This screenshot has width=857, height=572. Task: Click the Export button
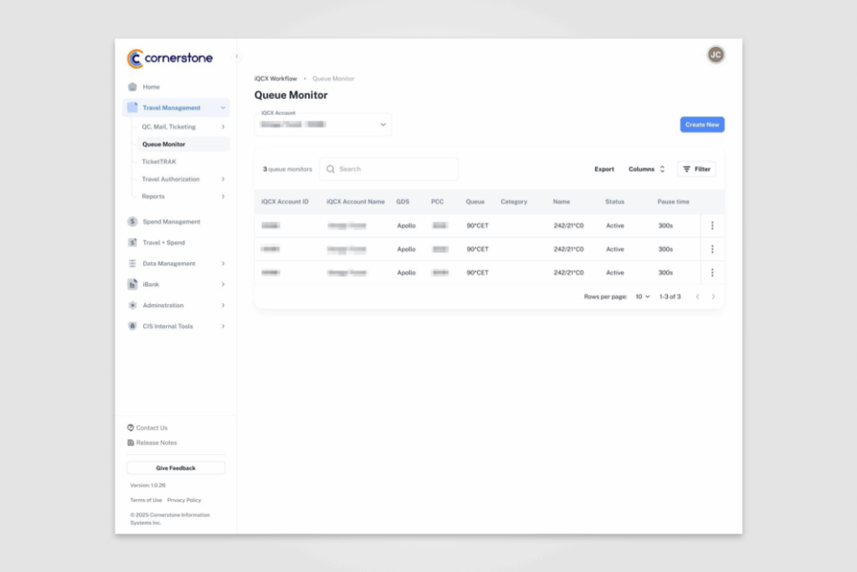click(604, 169)
